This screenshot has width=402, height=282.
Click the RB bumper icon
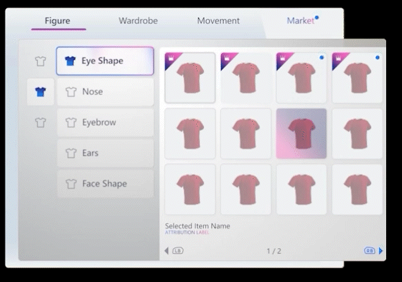coord(370,250)
